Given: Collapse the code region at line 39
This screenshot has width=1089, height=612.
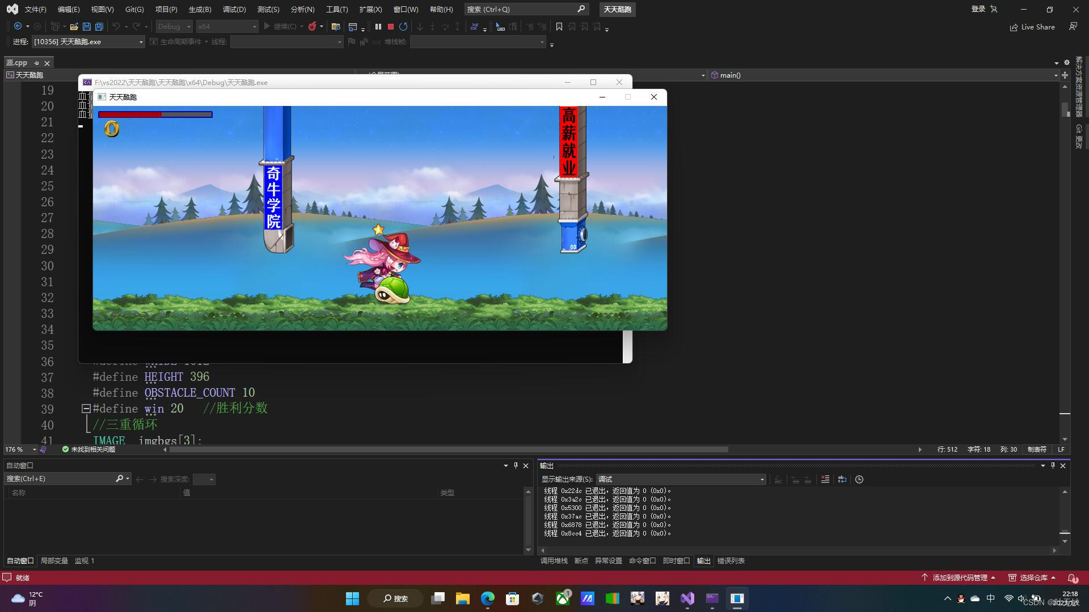Looking at the screenshot, I should click(x=86, y=408).
